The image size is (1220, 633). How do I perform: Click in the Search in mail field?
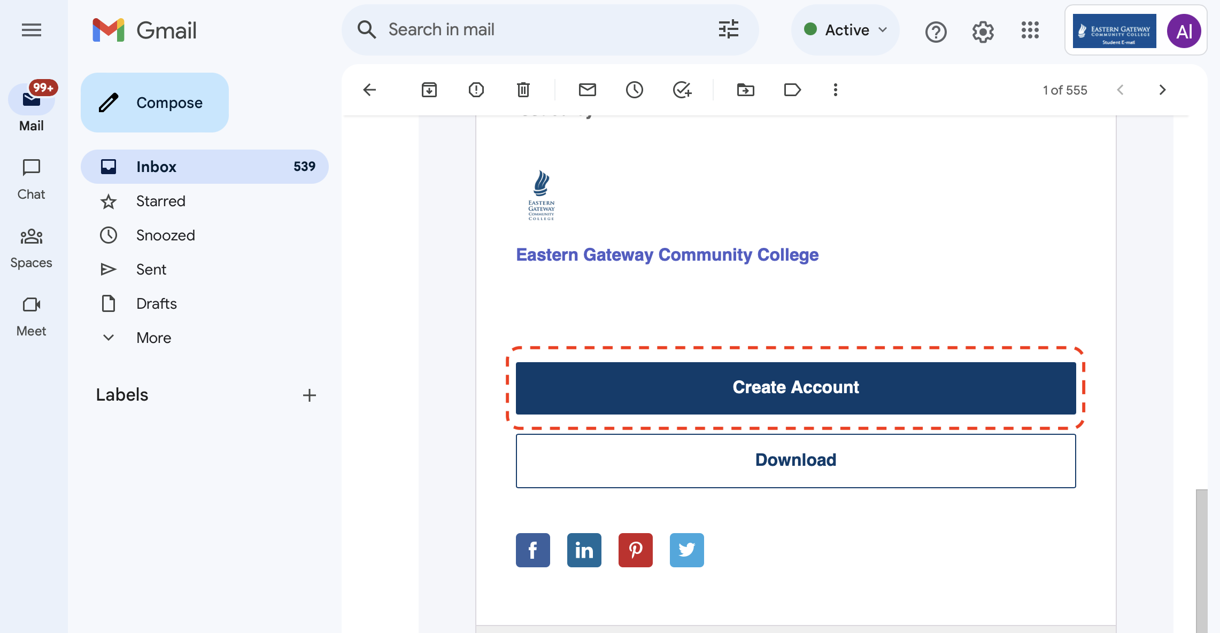tap(545, 29)
